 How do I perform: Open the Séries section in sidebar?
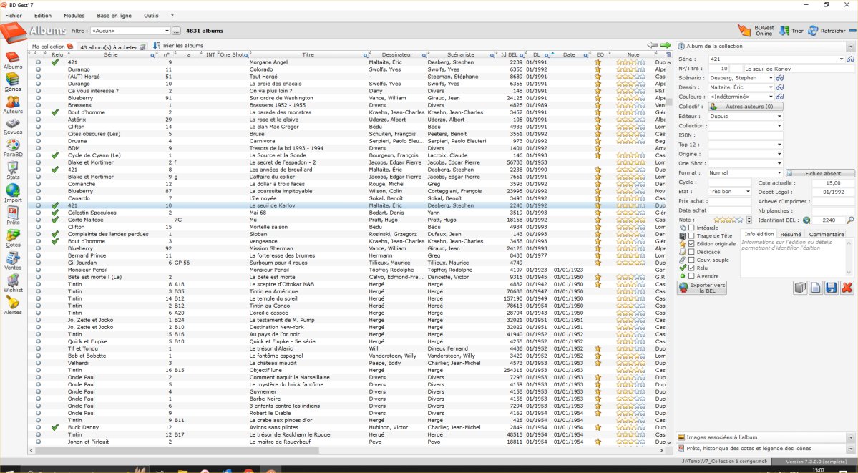(13, 82)
